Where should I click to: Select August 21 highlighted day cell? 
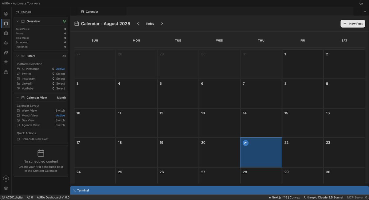coord(261,152)
